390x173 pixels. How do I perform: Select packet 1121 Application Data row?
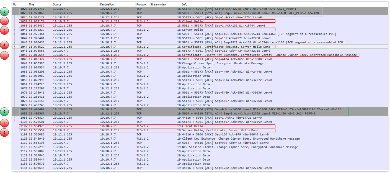point(200,155)
